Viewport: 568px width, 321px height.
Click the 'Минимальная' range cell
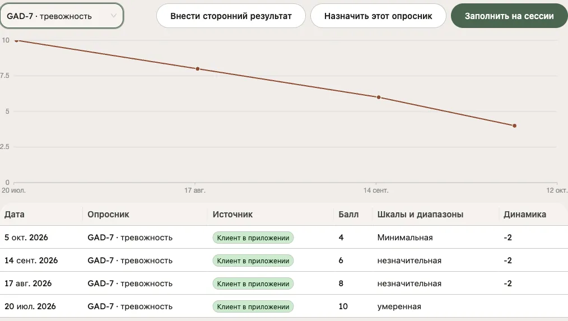[x=405, y=238]
